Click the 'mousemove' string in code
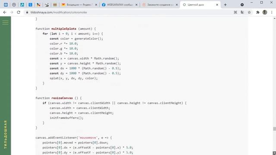The width and height of the screenshot is (276, 155). click(88, 138)
